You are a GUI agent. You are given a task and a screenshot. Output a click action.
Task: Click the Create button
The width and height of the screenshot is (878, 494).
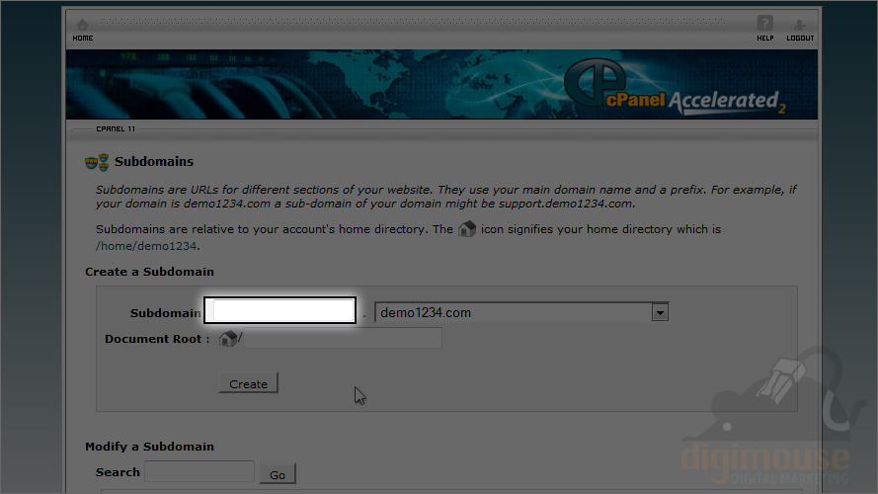click(x=248, y=383)
